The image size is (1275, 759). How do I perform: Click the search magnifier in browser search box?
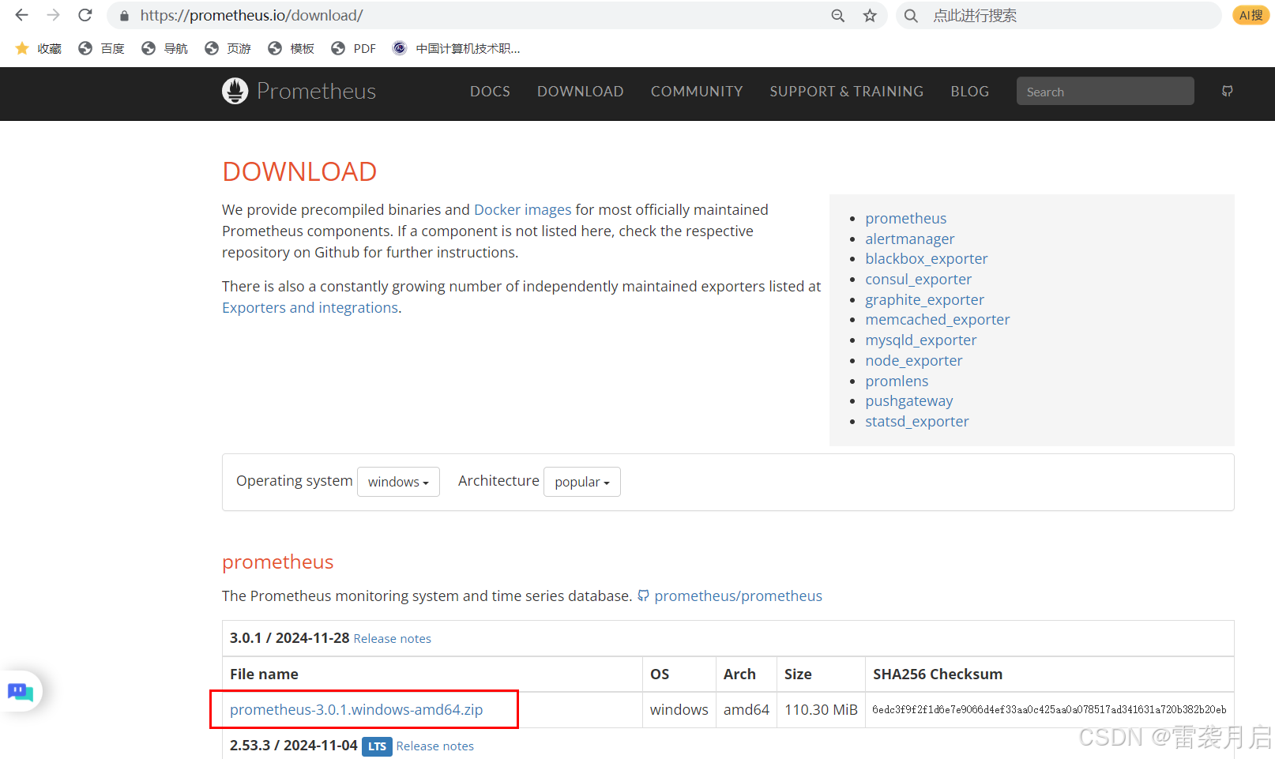(x=911, y=16)
